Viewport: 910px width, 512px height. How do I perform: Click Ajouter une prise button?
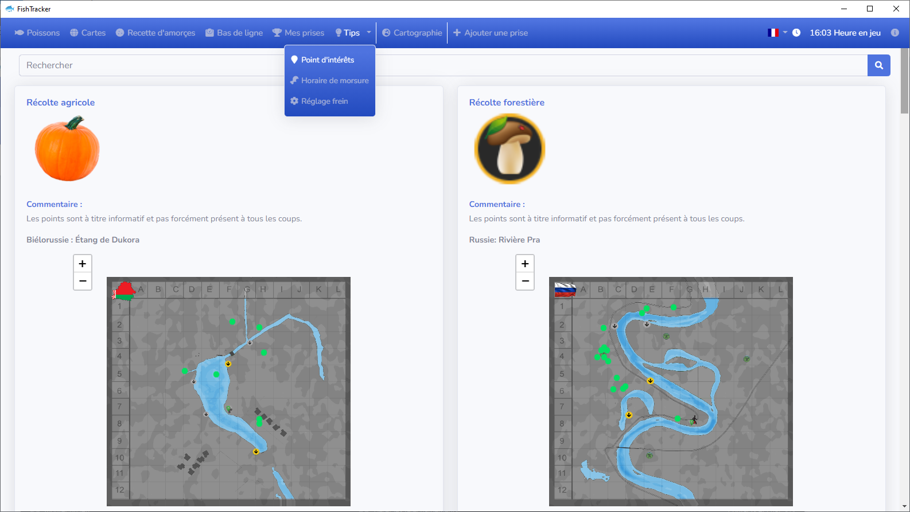pyautogui.click(x=491, y=33)
